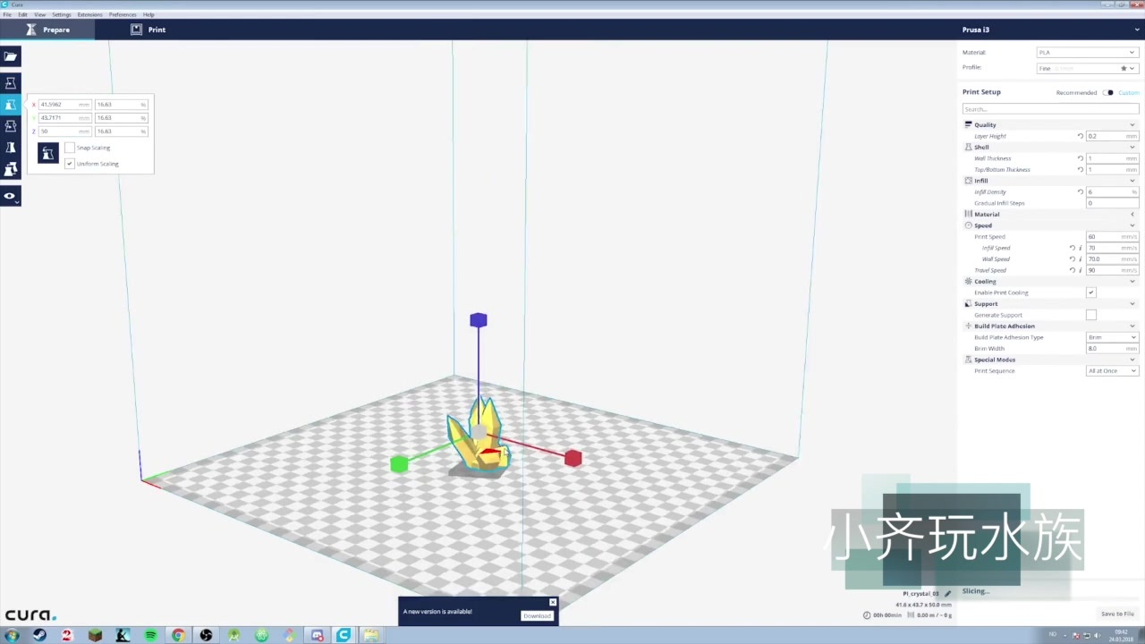Open the Edit menu
The width and height of the screenshot is (1145, 644).
pos(22,14)
